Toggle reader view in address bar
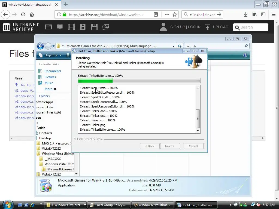The image size is (279, 209). click(156, 15)
